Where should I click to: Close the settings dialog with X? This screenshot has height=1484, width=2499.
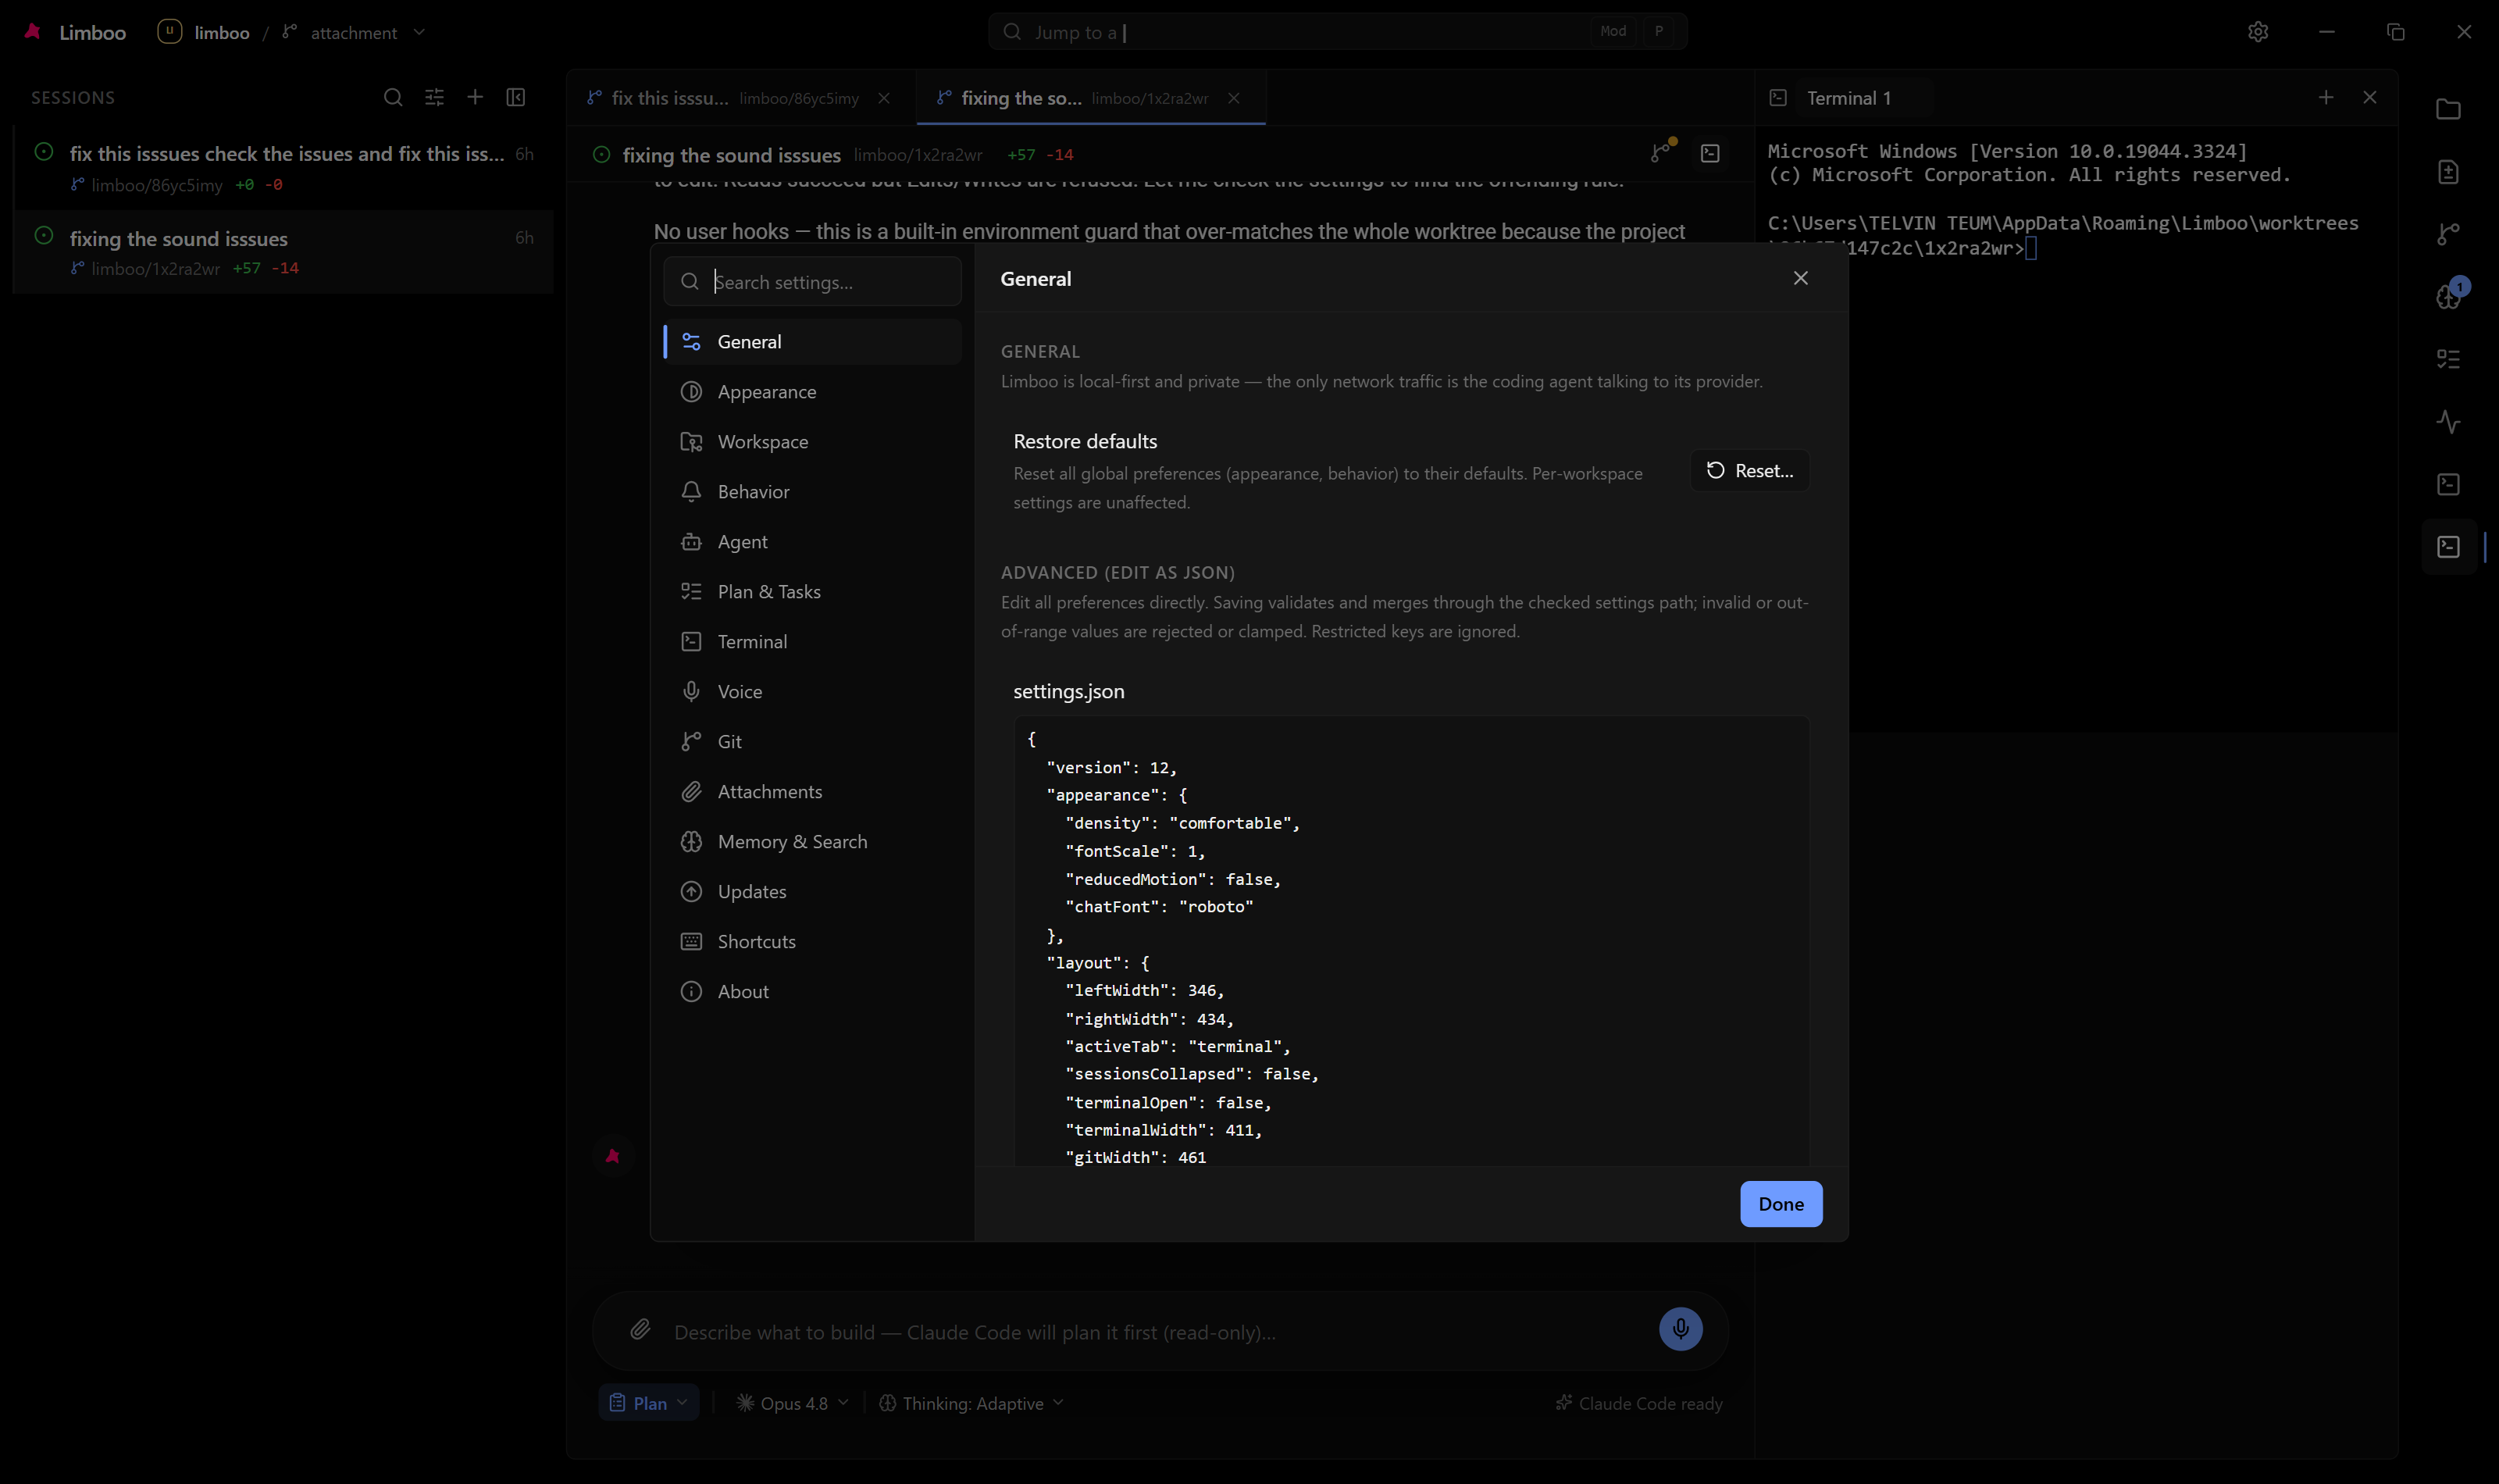[x=1800, y=278]
